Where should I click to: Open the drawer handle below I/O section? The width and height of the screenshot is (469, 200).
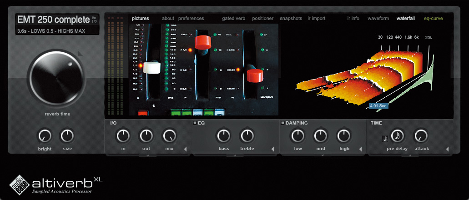tap(147, 155)
